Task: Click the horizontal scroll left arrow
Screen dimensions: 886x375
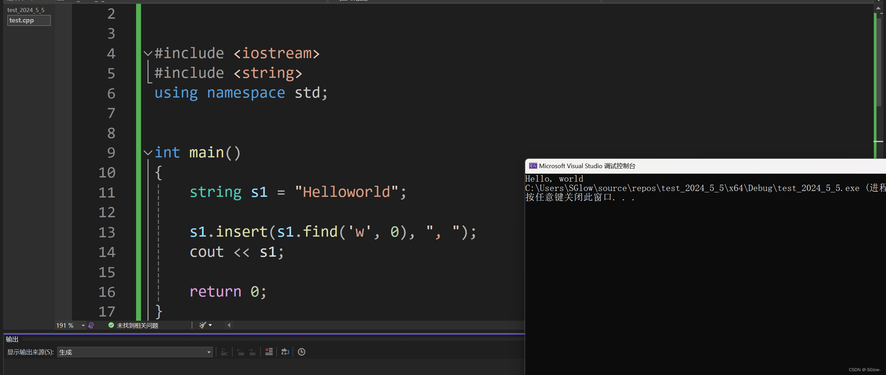Action: (x=229, y=325)
